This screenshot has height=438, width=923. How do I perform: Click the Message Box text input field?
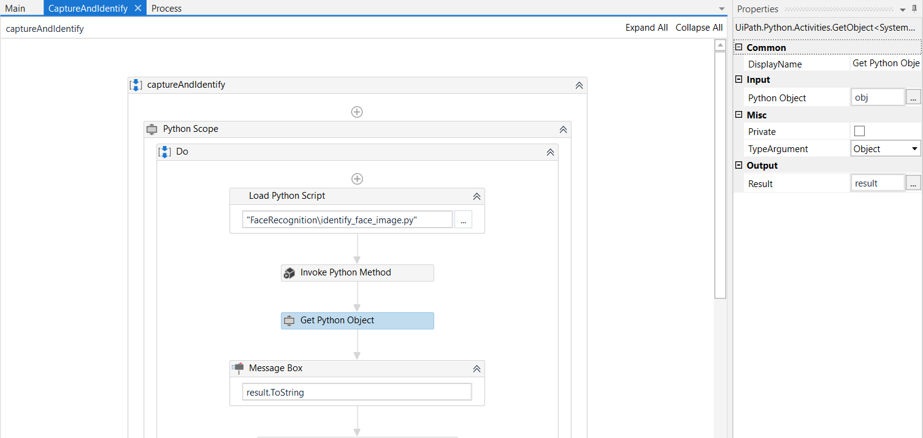(357, 393)
